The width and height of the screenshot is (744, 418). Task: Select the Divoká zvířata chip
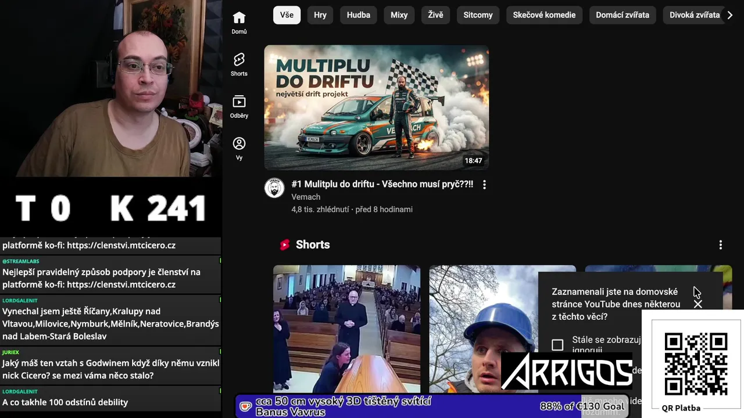coord(695,15)
